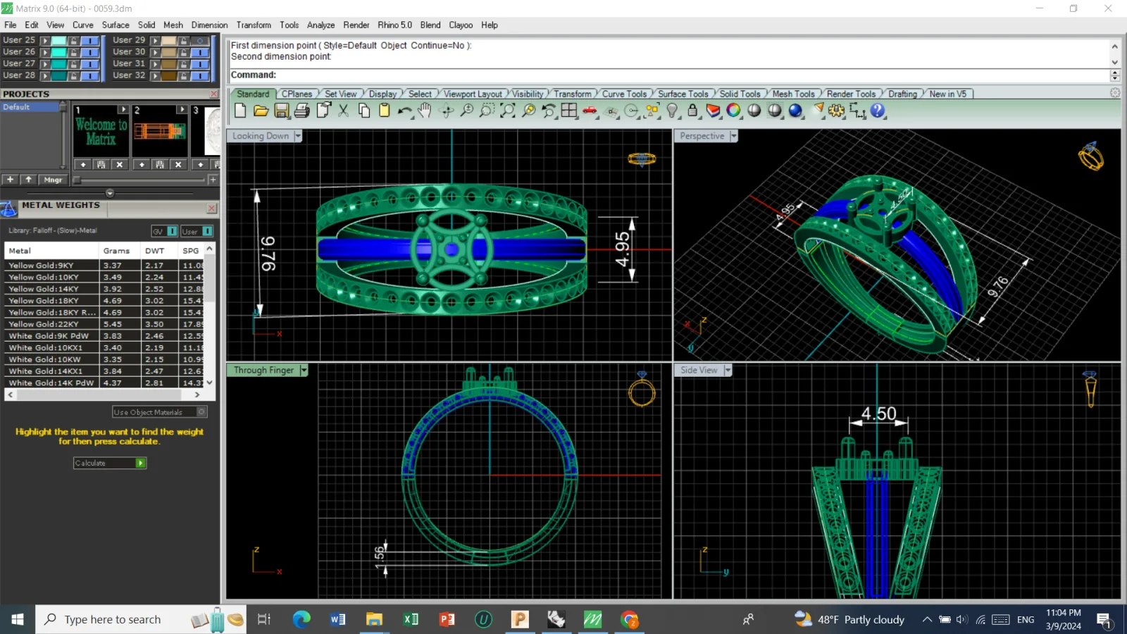The width and height of the screenshot is (1127, 634).
Task: Select the Pan hand tool
Action: pos(425,111)
